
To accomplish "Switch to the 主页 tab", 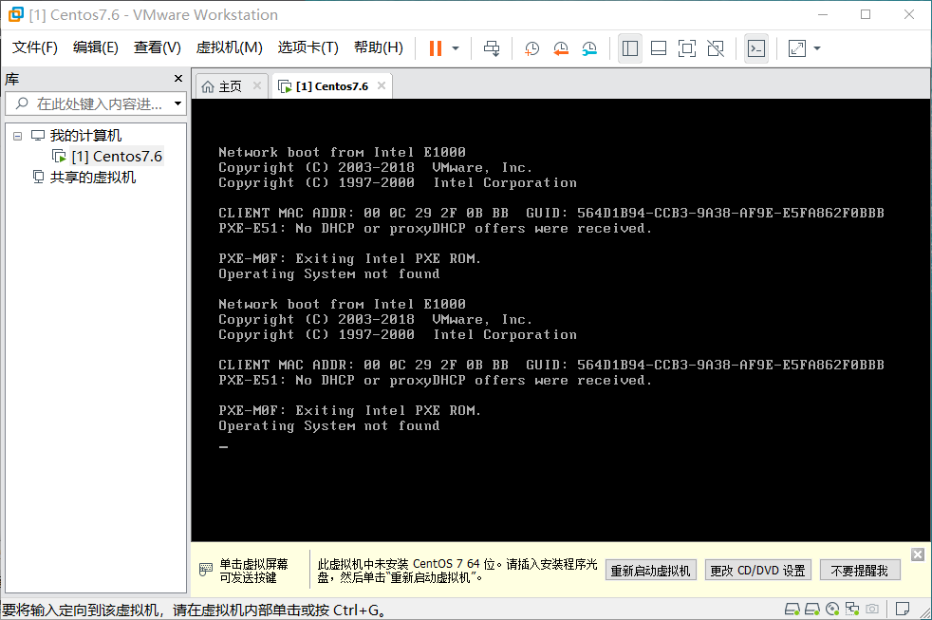I will (230, 86).
